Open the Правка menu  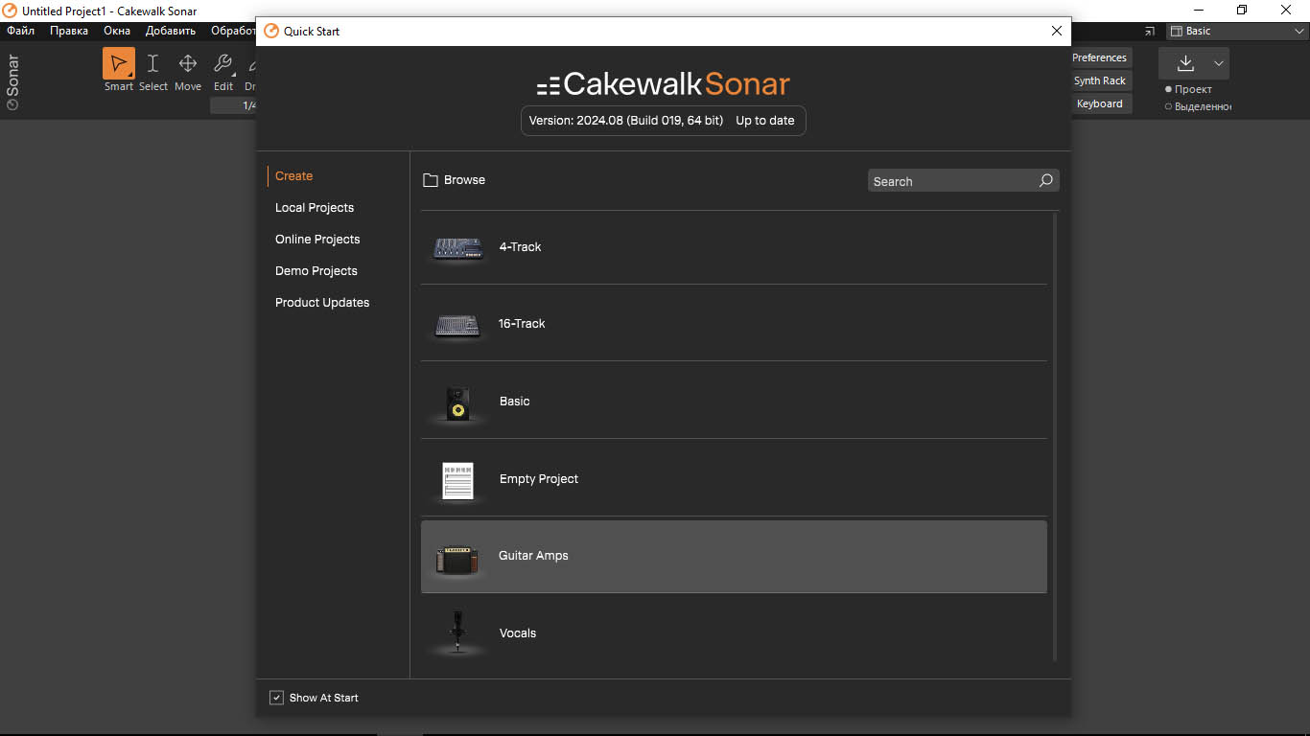click(x=69, y=31)
